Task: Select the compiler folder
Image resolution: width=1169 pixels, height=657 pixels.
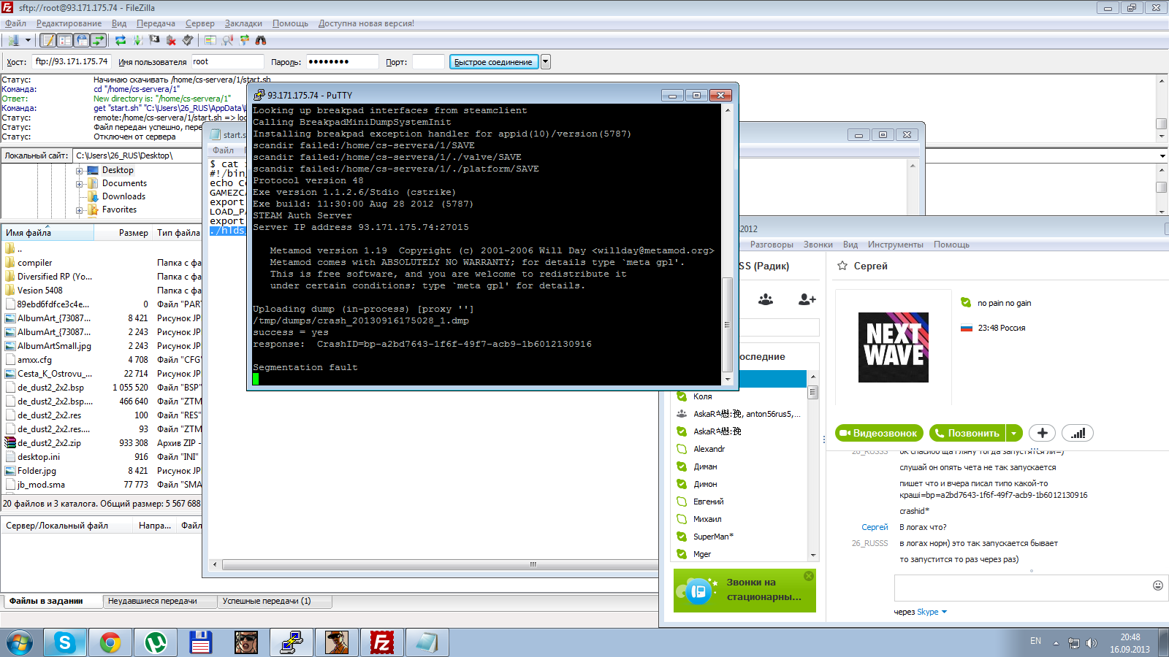Action: 35,263
